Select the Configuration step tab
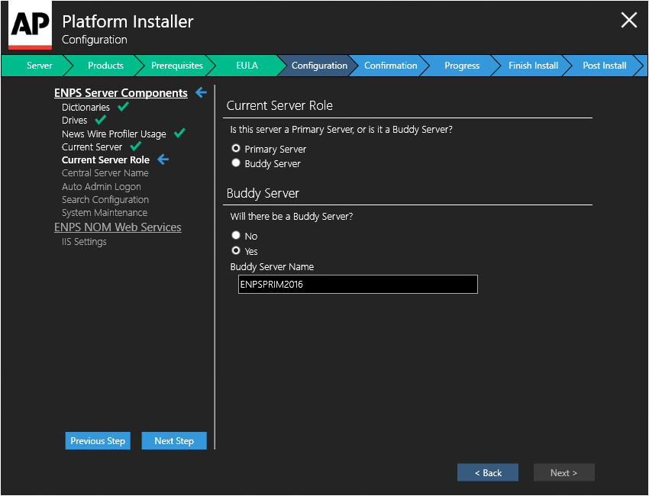The image size is (649, 496). 319,66
